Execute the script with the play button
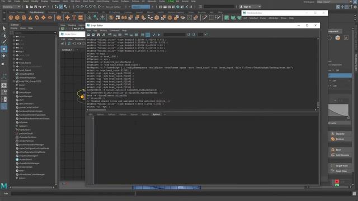358x201 pixels. tap(159, 35)
